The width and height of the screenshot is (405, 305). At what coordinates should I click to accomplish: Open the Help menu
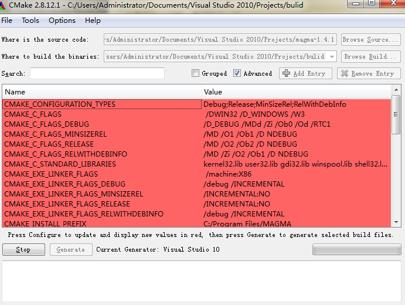pyautogui.click(x=93, y=21)
